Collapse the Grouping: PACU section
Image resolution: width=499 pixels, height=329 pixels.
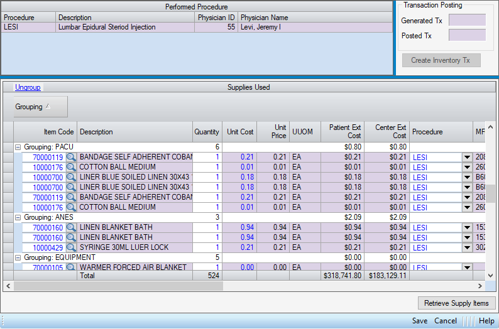click(18, 147)
